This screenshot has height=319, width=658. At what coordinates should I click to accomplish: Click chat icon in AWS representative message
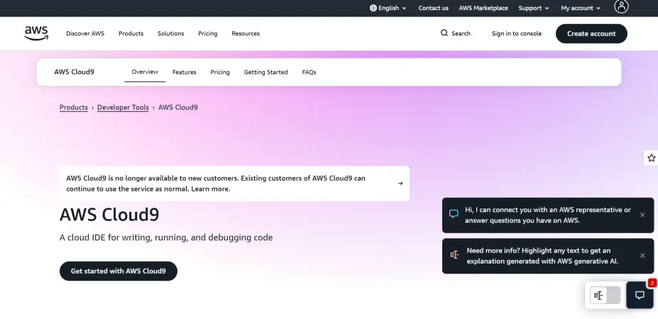point(454,214)
